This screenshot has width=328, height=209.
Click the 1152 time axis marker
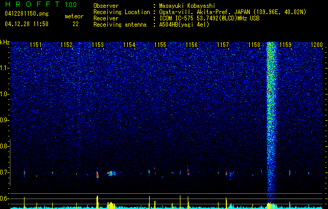click(x=67, y=45)
